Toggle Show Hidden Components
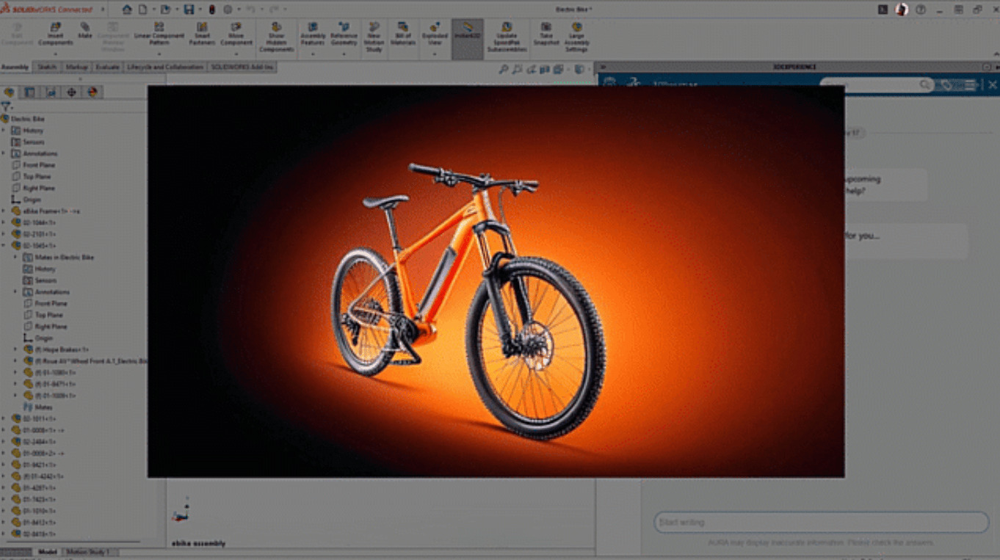Viewport: 1000px width, 560px height. point(277,33)
